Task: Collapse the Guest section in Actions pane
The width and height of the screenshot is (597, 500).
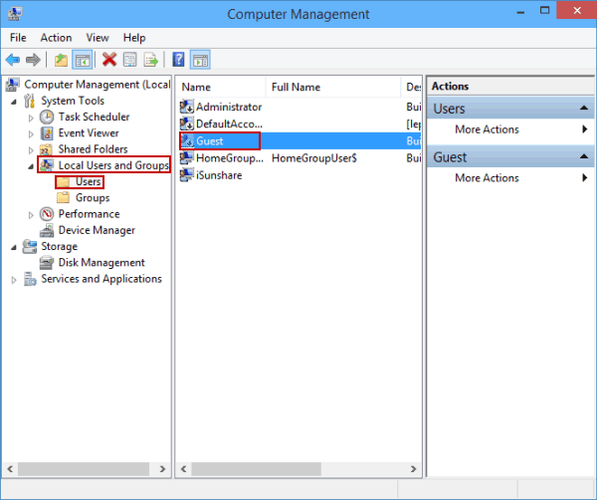Action: (584, 156)
